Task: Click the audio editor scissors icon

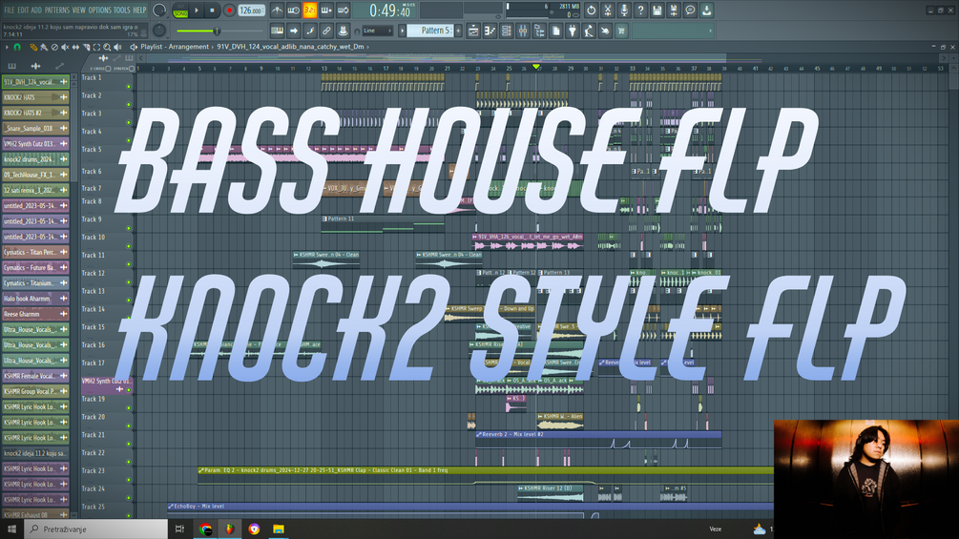Action: tap(607, 10)
